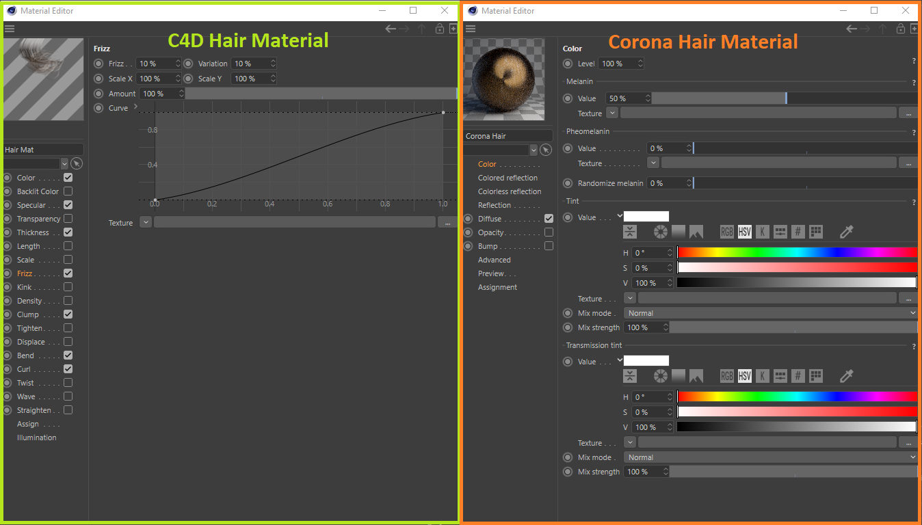The image size is (922, 525).
Task: Click up arrow in Corona Hair Material toolbar
Action: coord(883,29)
